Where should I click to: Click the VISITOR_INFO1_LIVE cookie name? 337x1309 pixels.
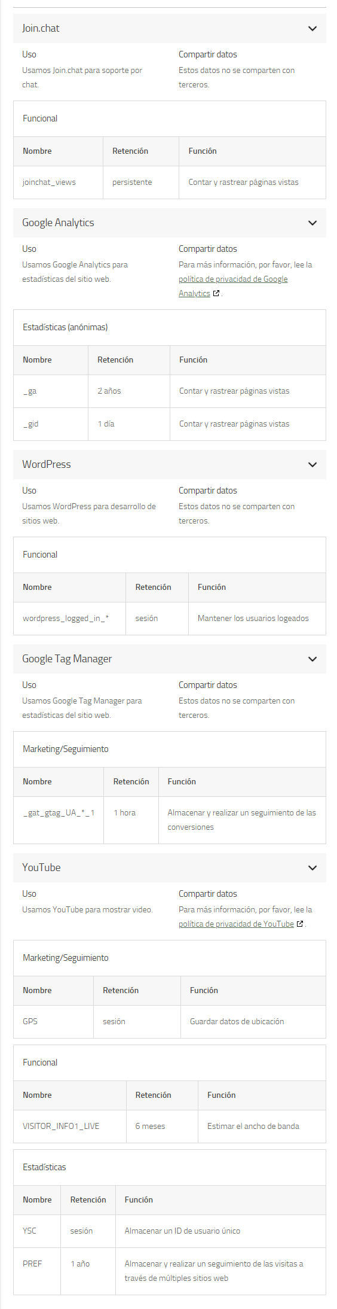[61, 1127]
